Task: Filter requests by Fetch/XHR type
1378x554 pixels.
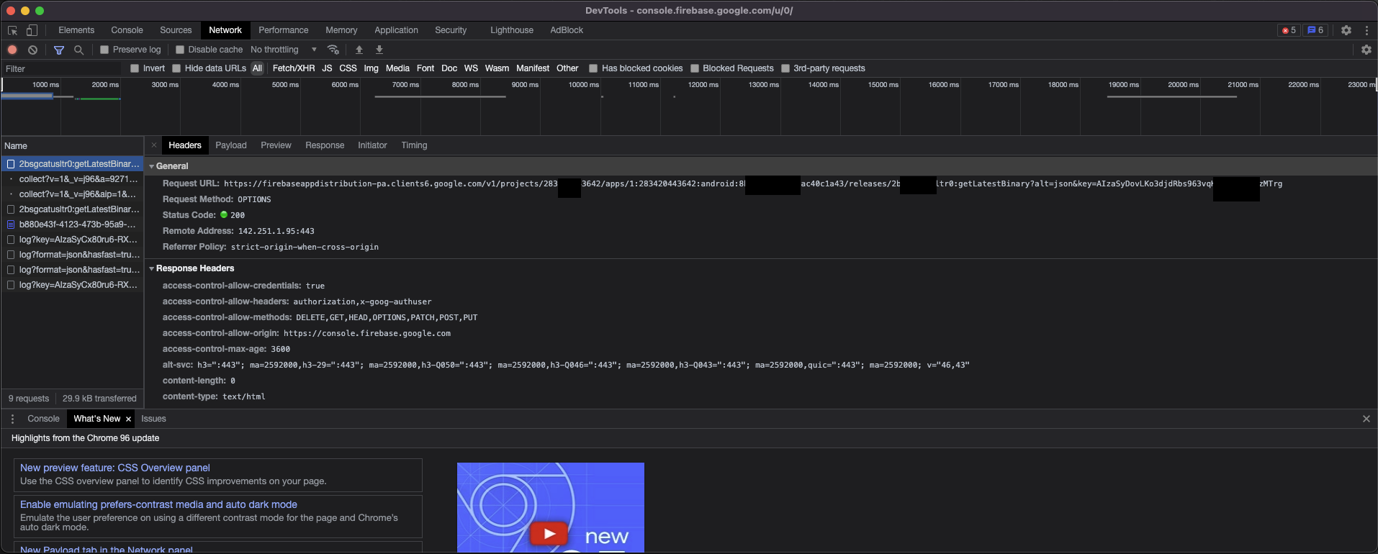Action: point(294,68)
